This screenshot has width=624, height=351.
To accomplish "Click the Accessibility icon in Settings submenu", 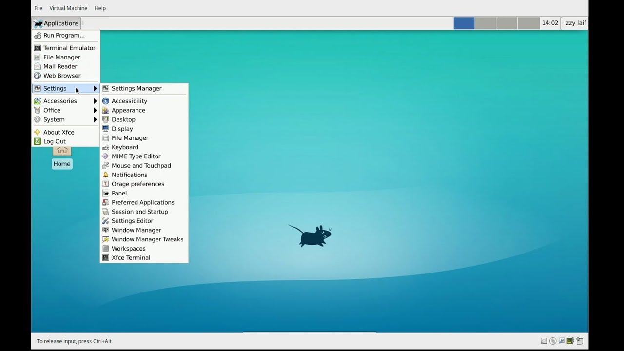I will pyautogui.click(x=106, y=101).
